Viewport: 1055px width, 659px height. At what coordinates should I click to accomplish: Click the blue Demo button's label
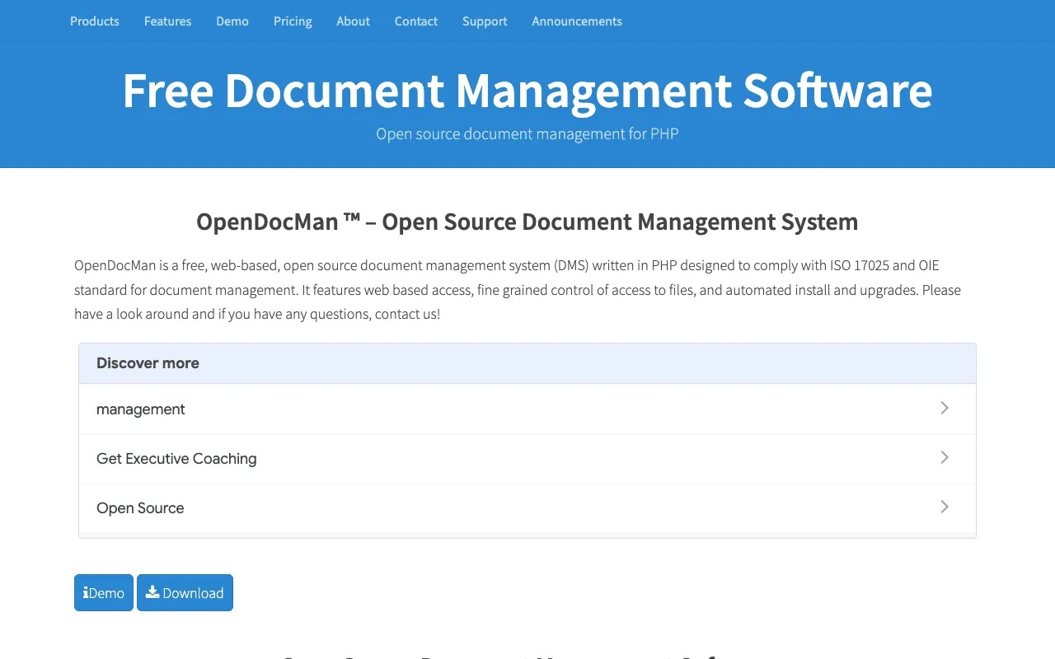click(x=106, y=593)
